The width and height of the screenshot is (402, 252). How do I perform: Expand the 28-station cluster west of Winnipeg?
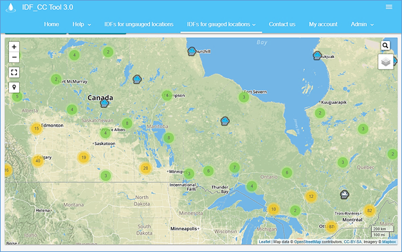[145, 168]
